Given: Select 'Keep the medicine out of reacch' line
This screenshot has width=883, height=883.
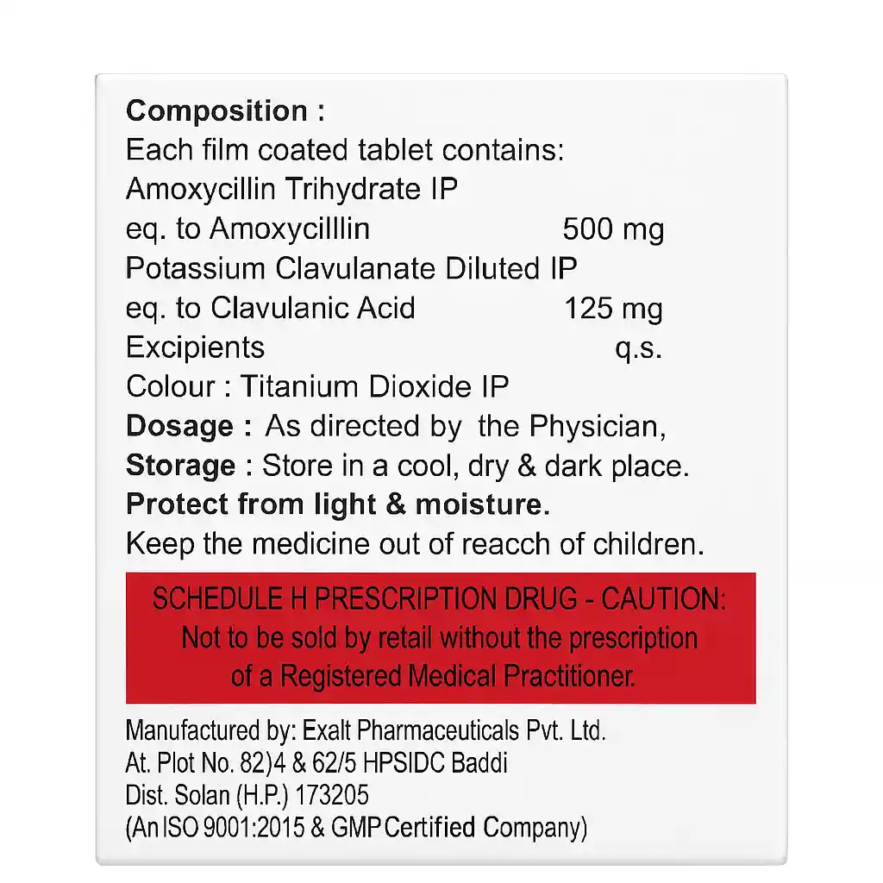Looking at the screenshot, I should click(415, 545).
